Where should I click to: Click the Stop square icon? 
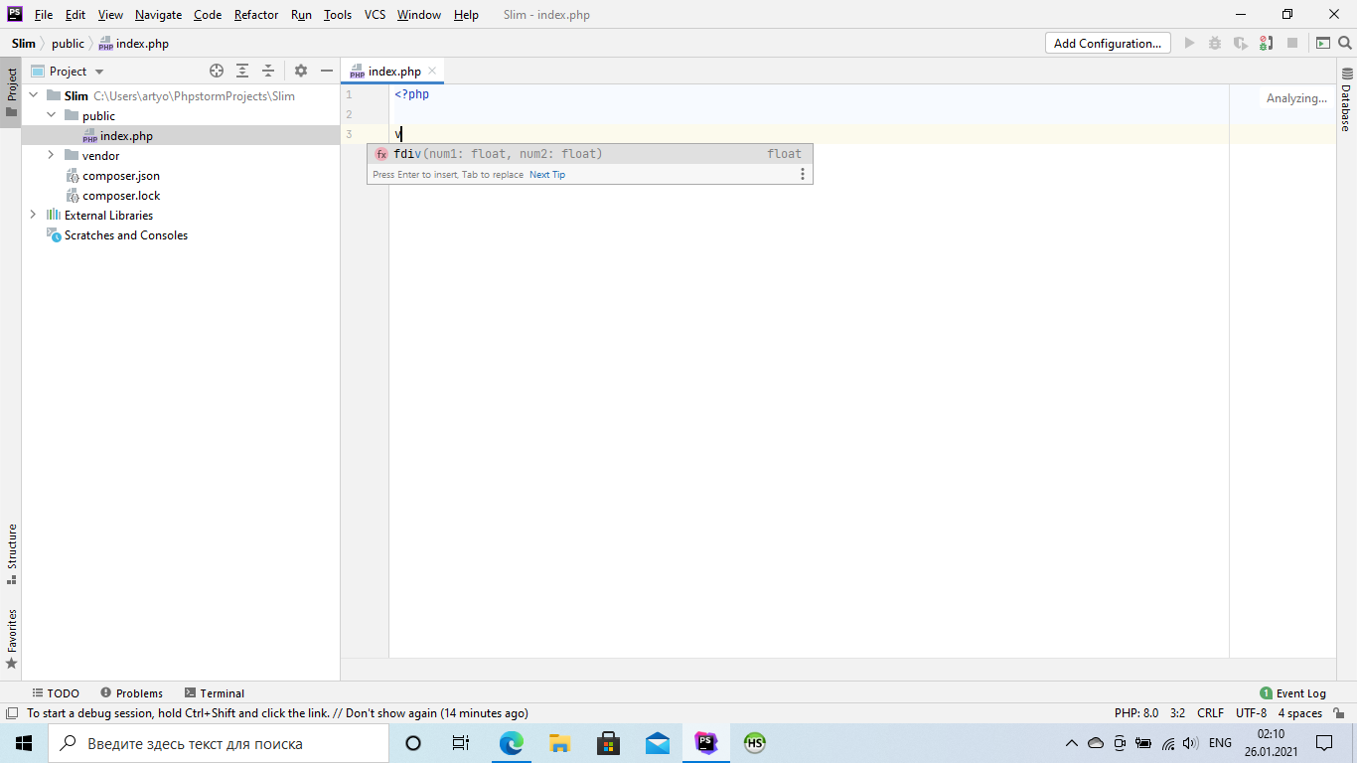(x=1292, y=43)
